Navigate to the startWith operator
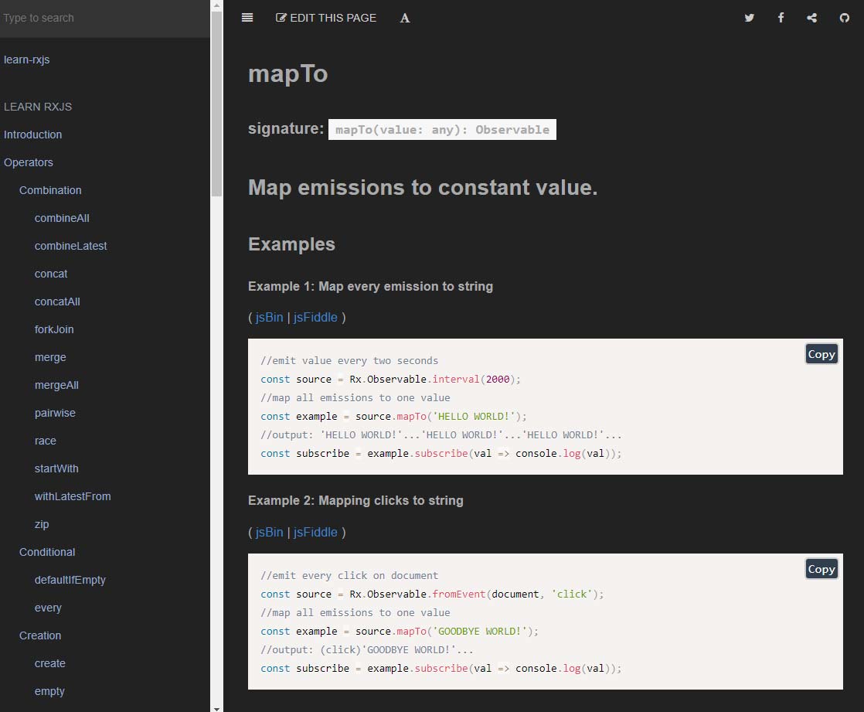 pos(56,468)
